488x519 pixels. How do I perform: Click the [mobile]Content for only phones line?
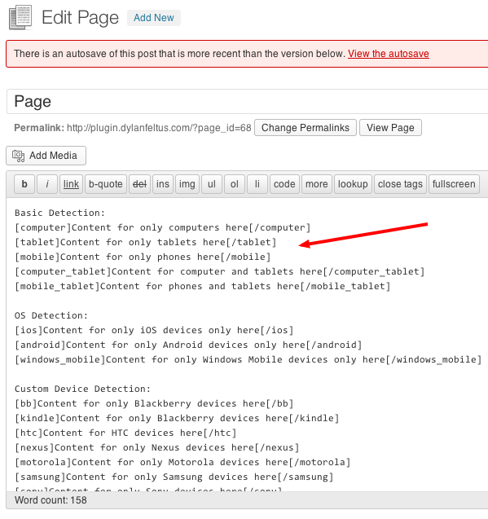coord(143,257)
